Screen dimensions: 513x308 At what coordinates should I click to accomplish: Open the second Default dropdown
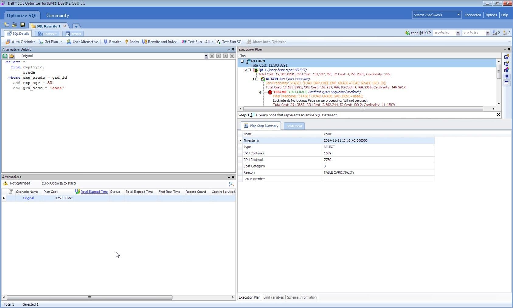[487, 33]
